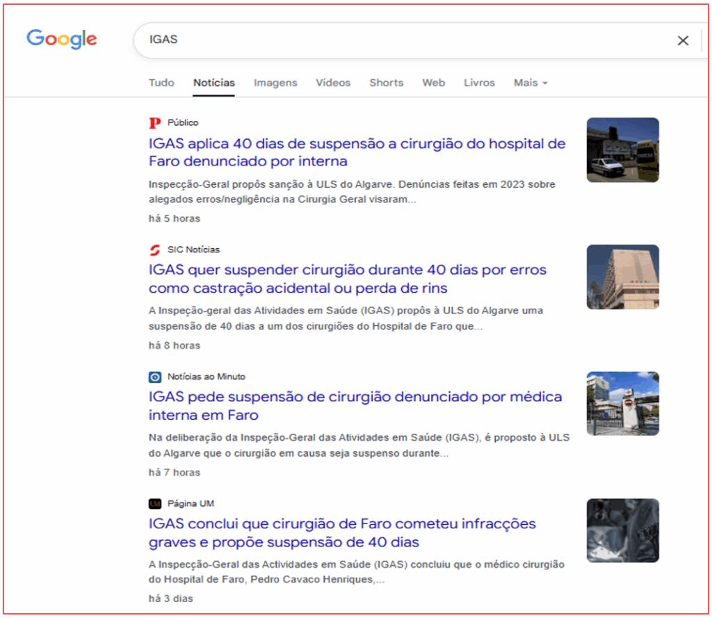Screen dimensions: 712x618
Task: Click the Público source favicon
Action: coord(154,123)
